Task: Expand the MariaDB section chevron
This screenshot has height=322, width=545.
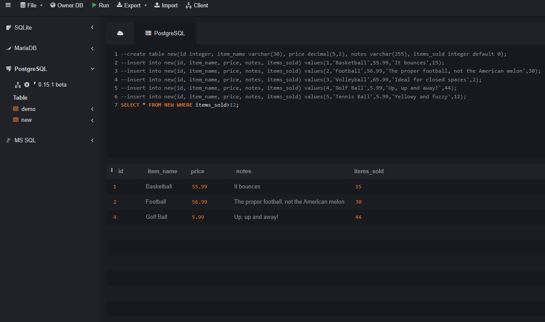Action: pos(92,48)
